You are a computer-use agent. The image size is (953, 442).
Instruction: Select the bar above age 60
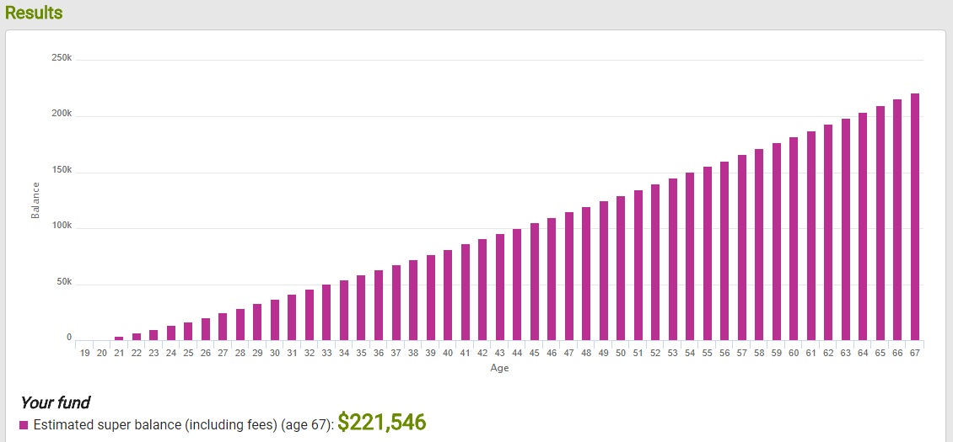coord(794,238)
